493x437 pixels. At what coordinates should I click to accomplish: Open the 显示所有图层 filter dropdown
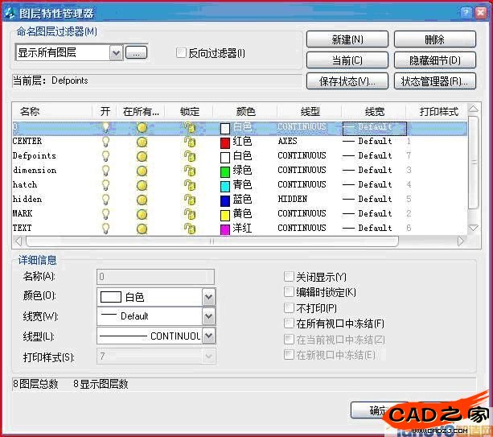pyautogui.click(x=116, y=53)
